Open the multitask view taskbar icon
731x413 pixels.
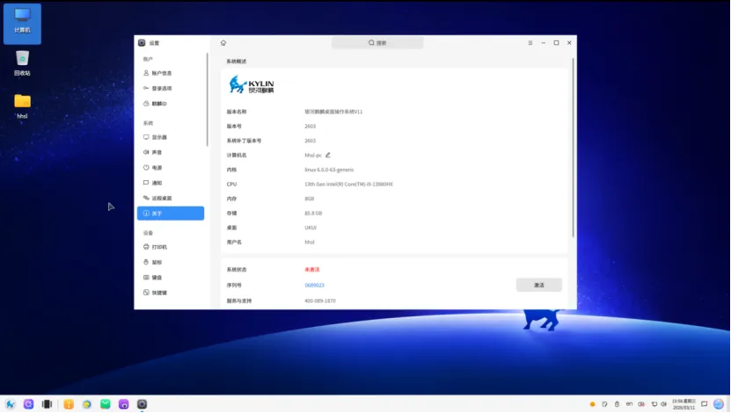[x=48, y=404]
